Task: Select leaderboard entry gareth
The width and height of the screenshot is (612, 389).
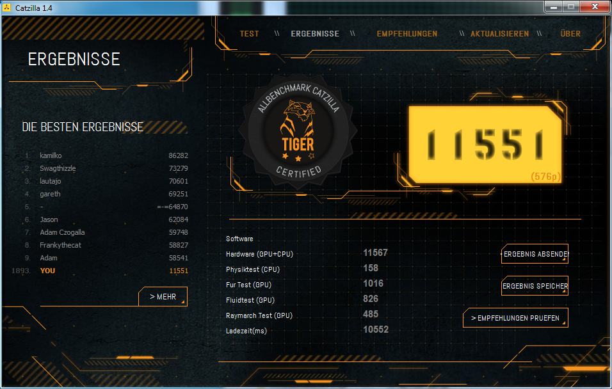Action: [50, 194]
